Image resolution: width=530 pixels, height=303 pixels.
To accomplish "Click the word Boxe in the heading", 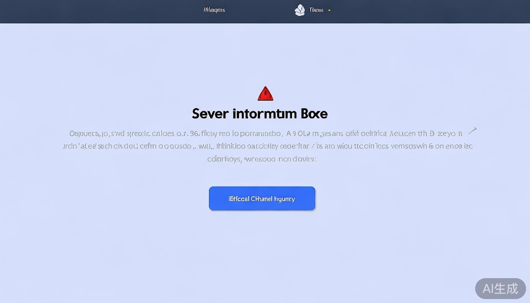I will pyautogui.click(x=314, y=114).
